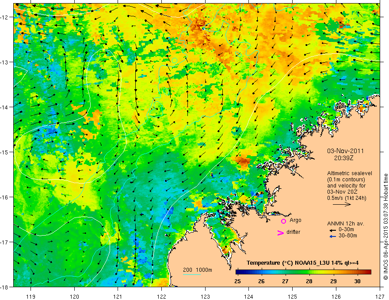Click the color bar tick label 27
This screenshot has width=389, height=300.
point(285,281)
